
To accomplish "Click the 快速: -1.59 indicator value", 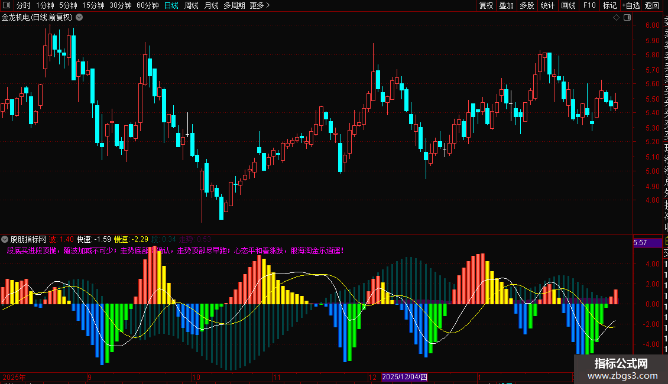I will tap(94, 239).
